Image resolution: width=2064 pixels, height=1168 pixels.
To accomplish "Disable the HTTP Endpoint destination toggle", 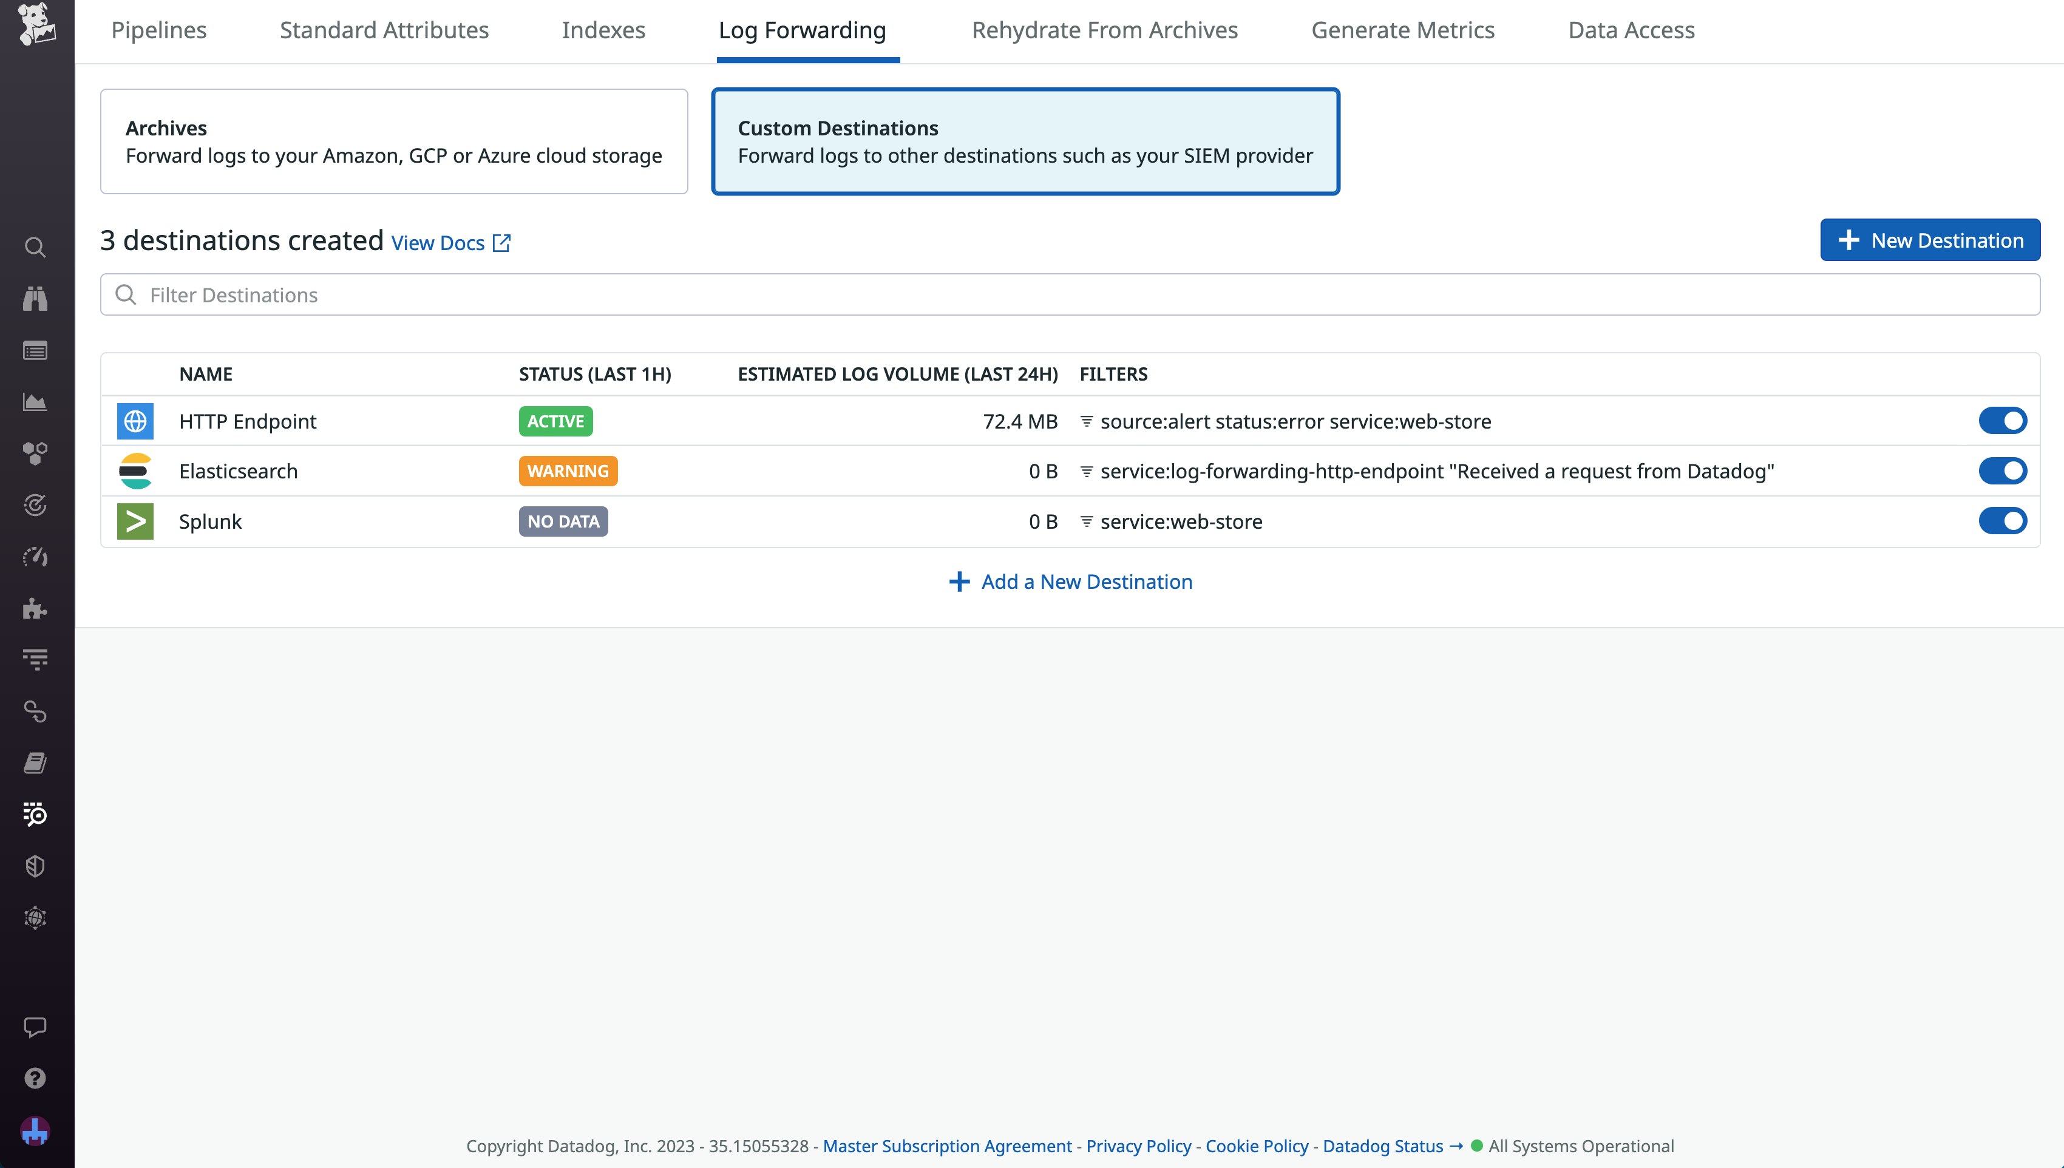I will point(2004,420).
